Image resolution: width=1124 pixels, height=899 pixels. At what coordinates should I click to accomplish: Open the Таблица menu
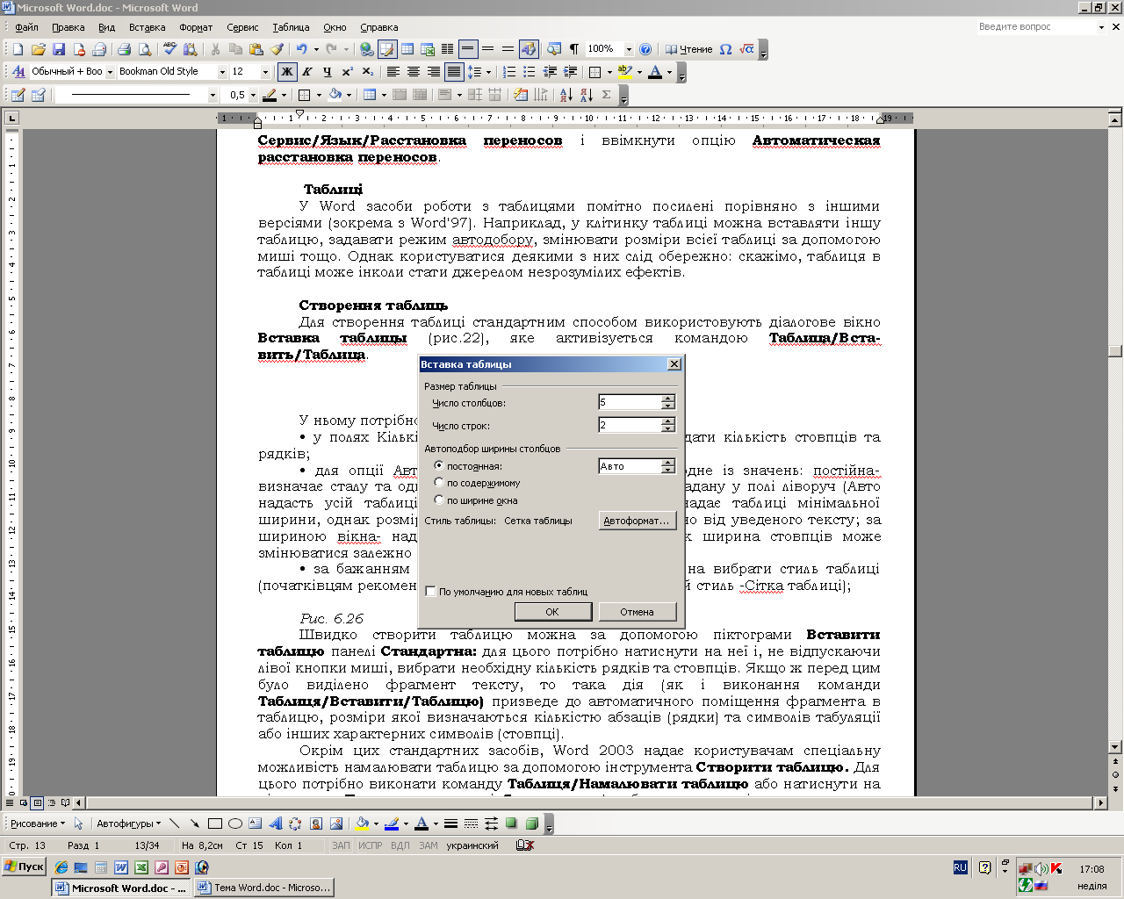tap(291, 27)
